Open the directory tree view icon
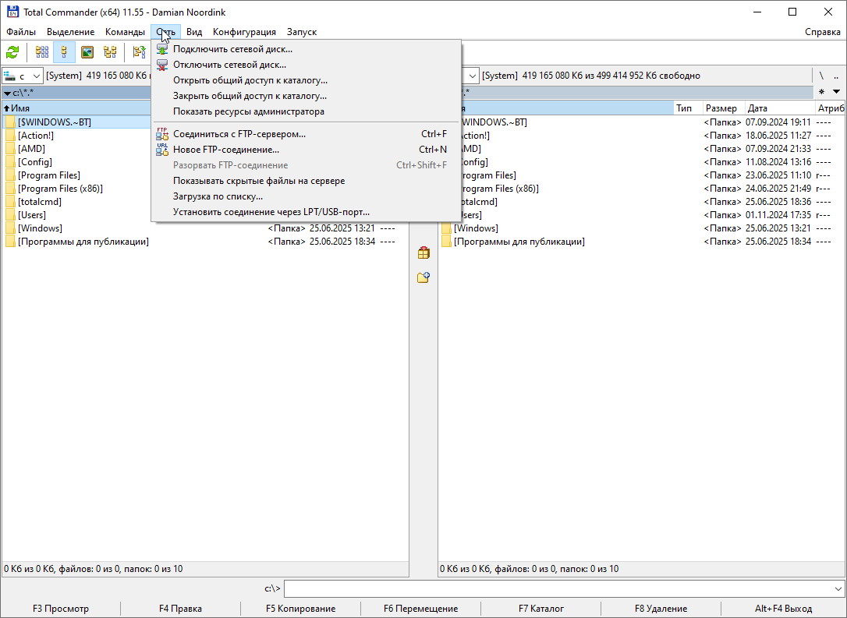 (110, 52)
